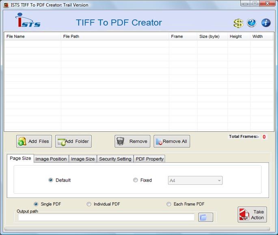Start conversion with Take Action button

tap(252, 214)
